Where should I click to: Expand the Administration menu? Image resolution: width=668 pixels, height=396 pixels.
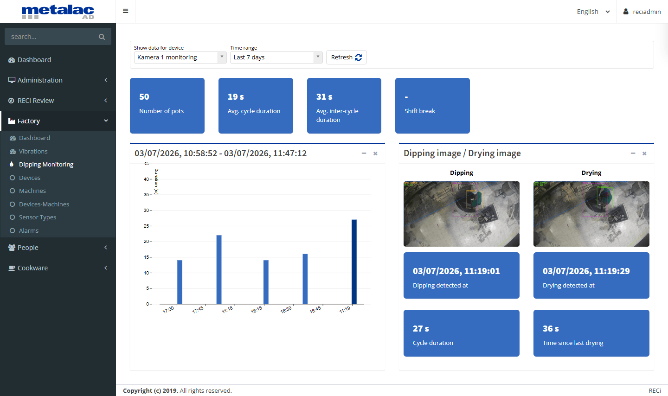point(58,80)
